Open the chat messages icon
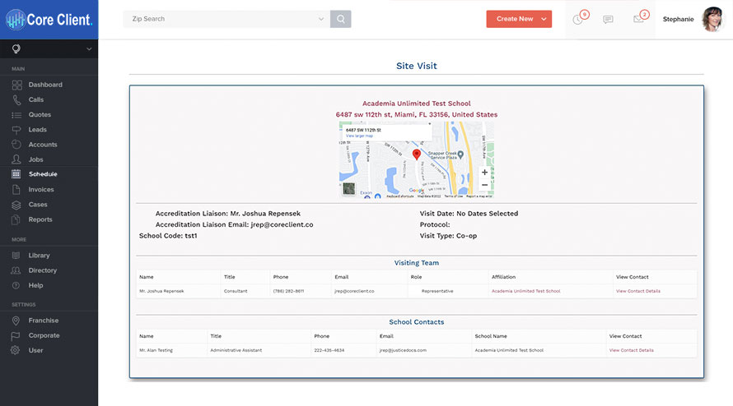Image resolution: width=733 pixels, height=406 pixels. click(x=608, y=19)
